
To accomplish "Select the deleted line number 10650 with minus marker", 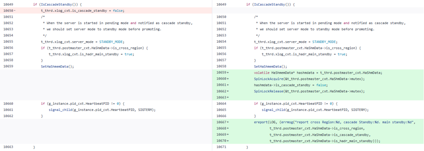I will point(9,11).
